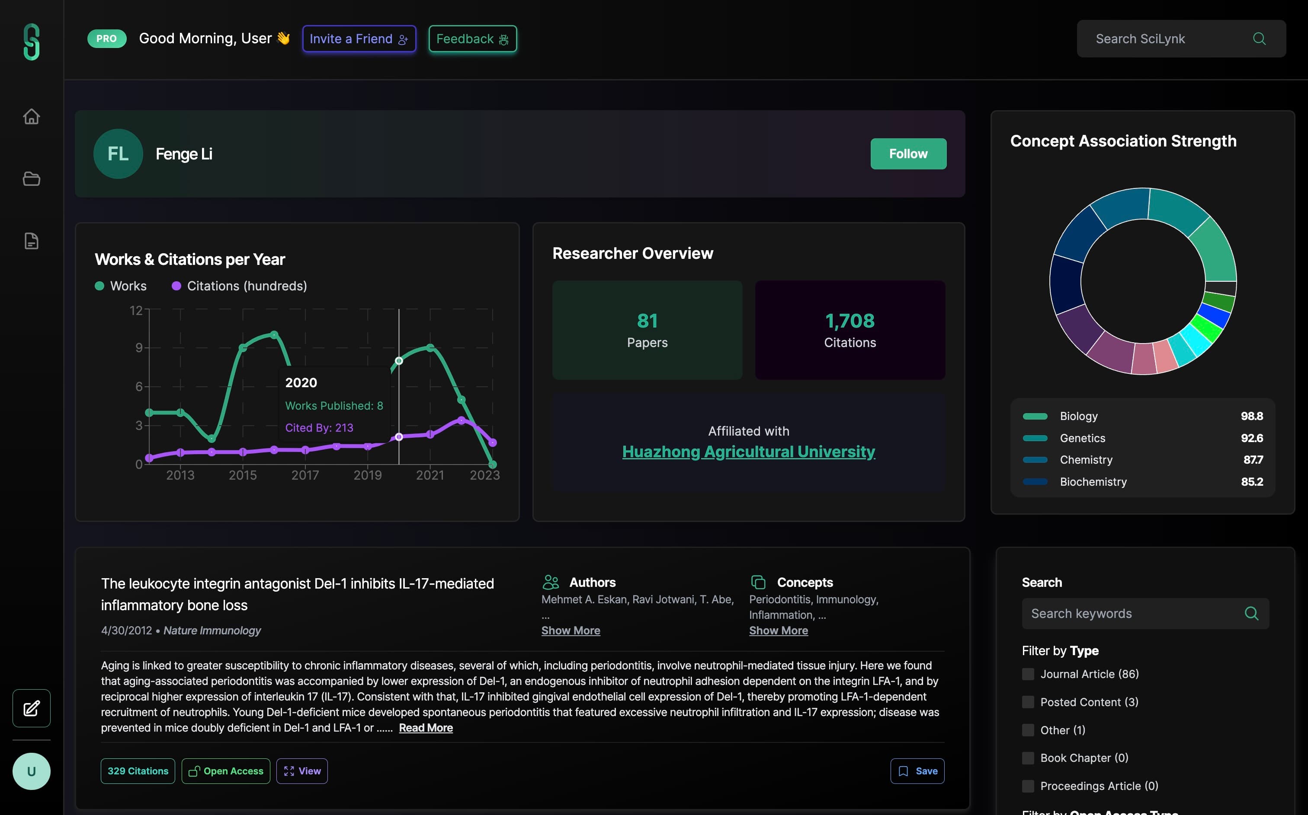Select the folder icon in the sidebar
The height and width of the screenshot is (815, 1308).
[x=31, y=178]
